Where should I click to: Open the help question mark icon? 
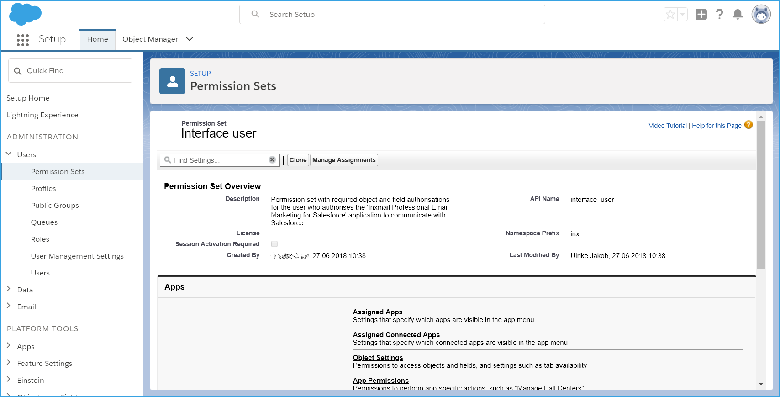(x=720, y=14)
